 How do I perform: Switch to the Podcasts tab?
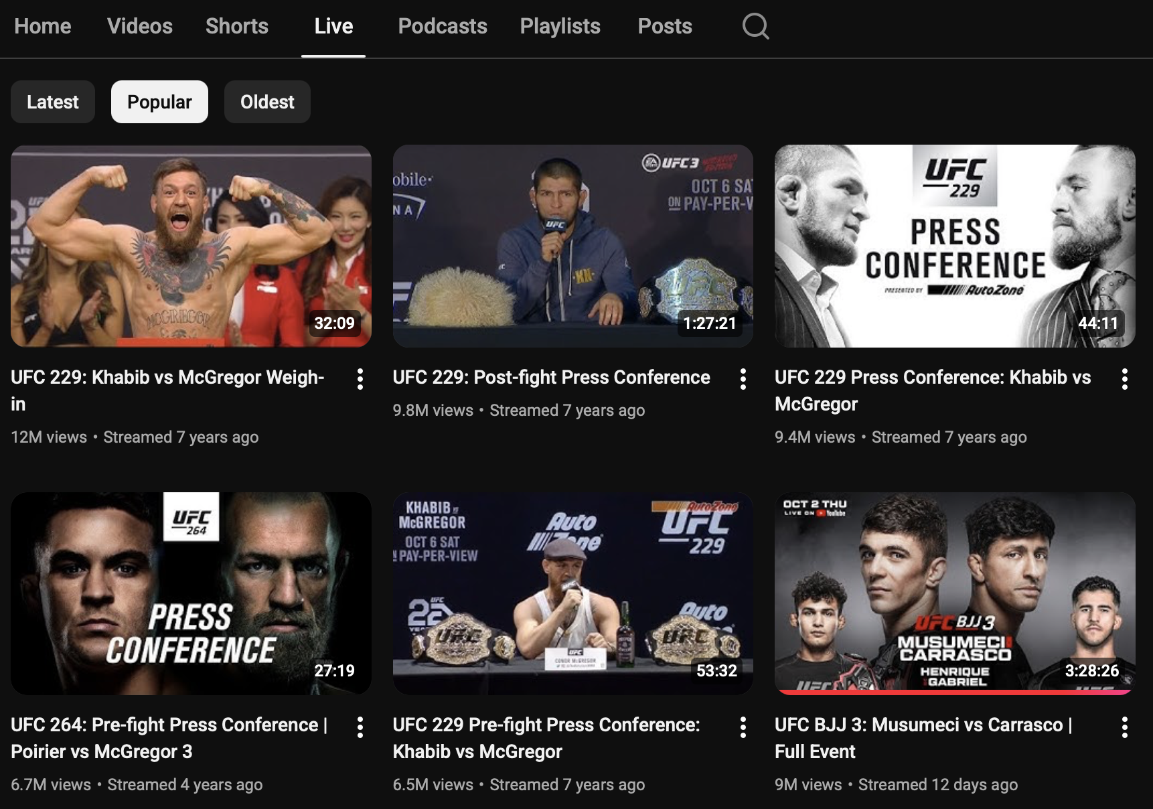443,26
